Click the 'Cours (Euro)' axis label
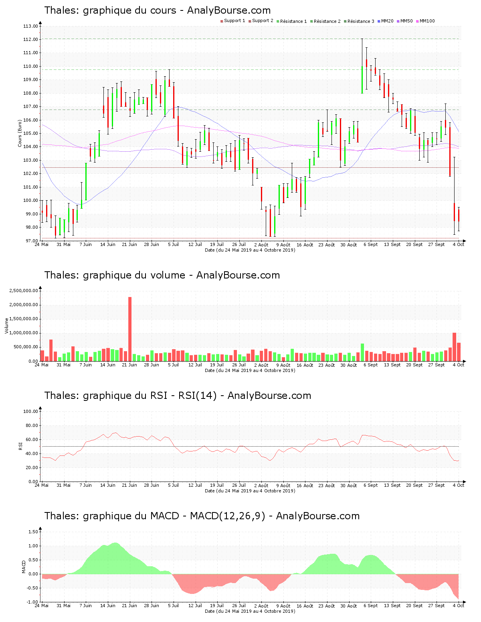The height and width of the screenshot is (622, 481). [20, 133]
